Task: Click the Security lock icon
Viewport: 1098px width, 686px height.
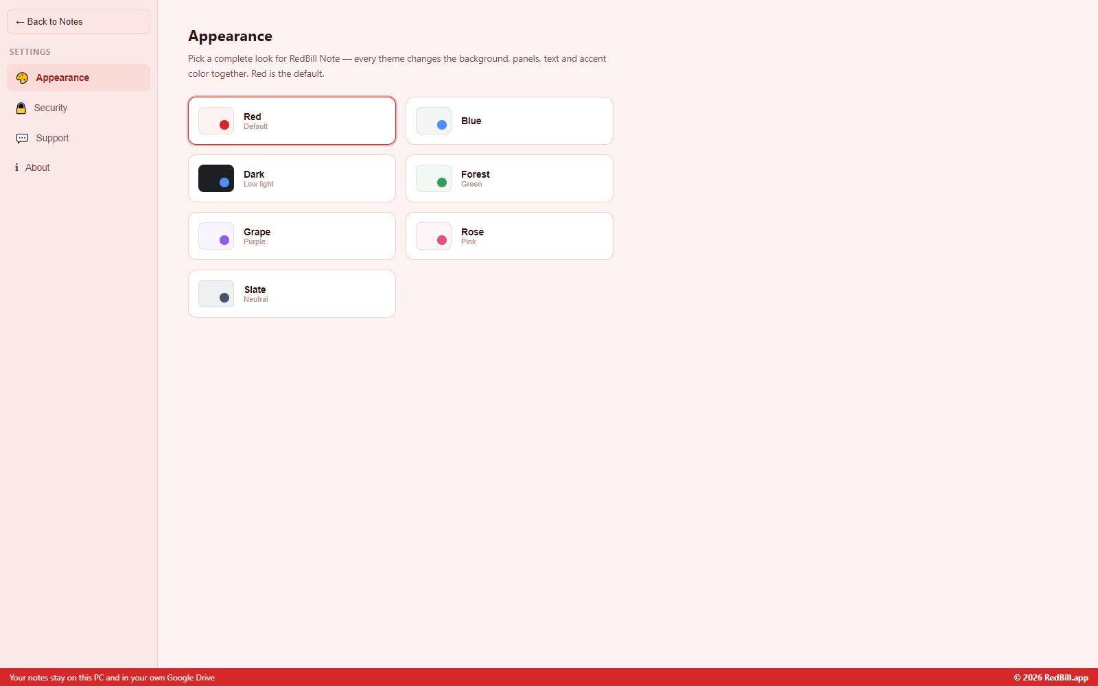Action: [x=21, y=108]
